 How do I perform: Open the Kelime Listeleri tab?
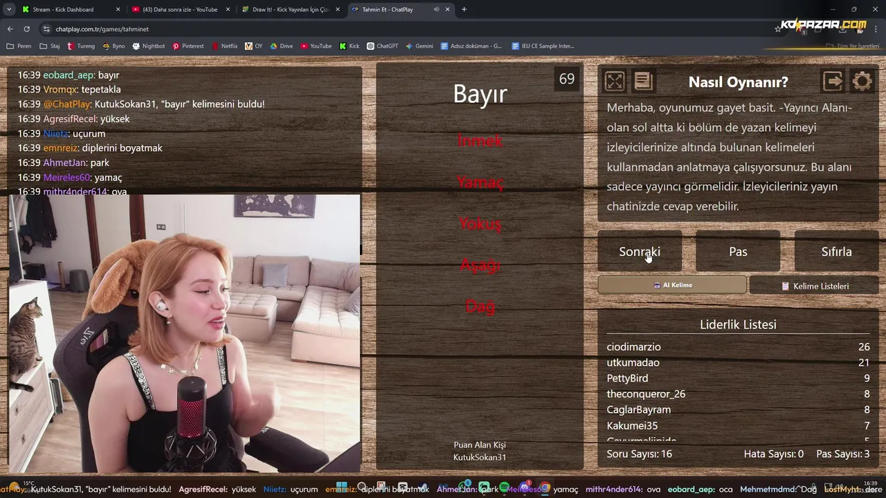814,286
